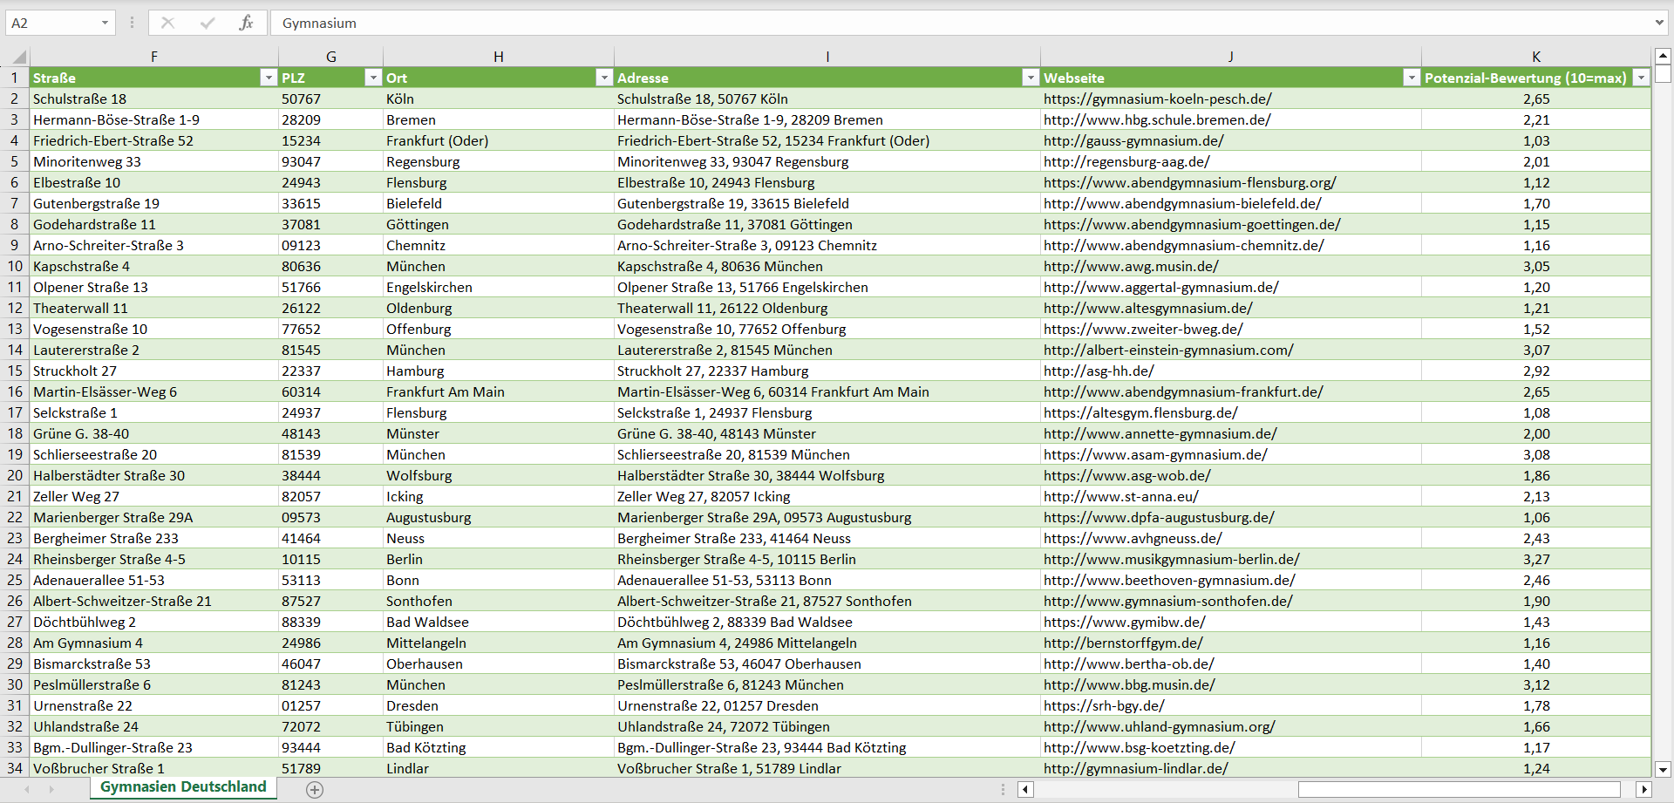Click Straße cell Grüne G. 38-40
Screen dimensions: 1674x803
click(153, 433)
